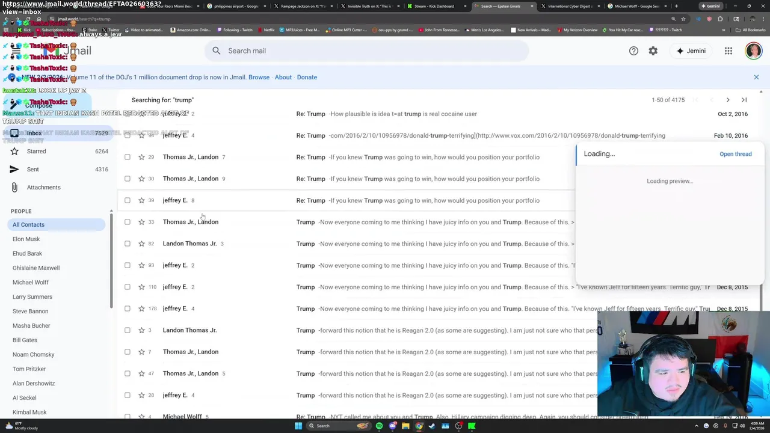Open File Explorer from the taskbar
This screenshot has width=770, height=433.
pyautogui.click(x=405, y=426)
